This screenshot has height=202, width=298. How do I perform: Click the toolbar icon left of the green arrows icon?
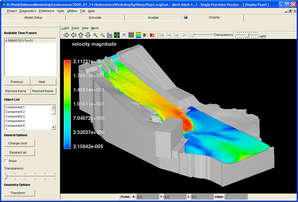pyautogui.click(x=110, y=35)
